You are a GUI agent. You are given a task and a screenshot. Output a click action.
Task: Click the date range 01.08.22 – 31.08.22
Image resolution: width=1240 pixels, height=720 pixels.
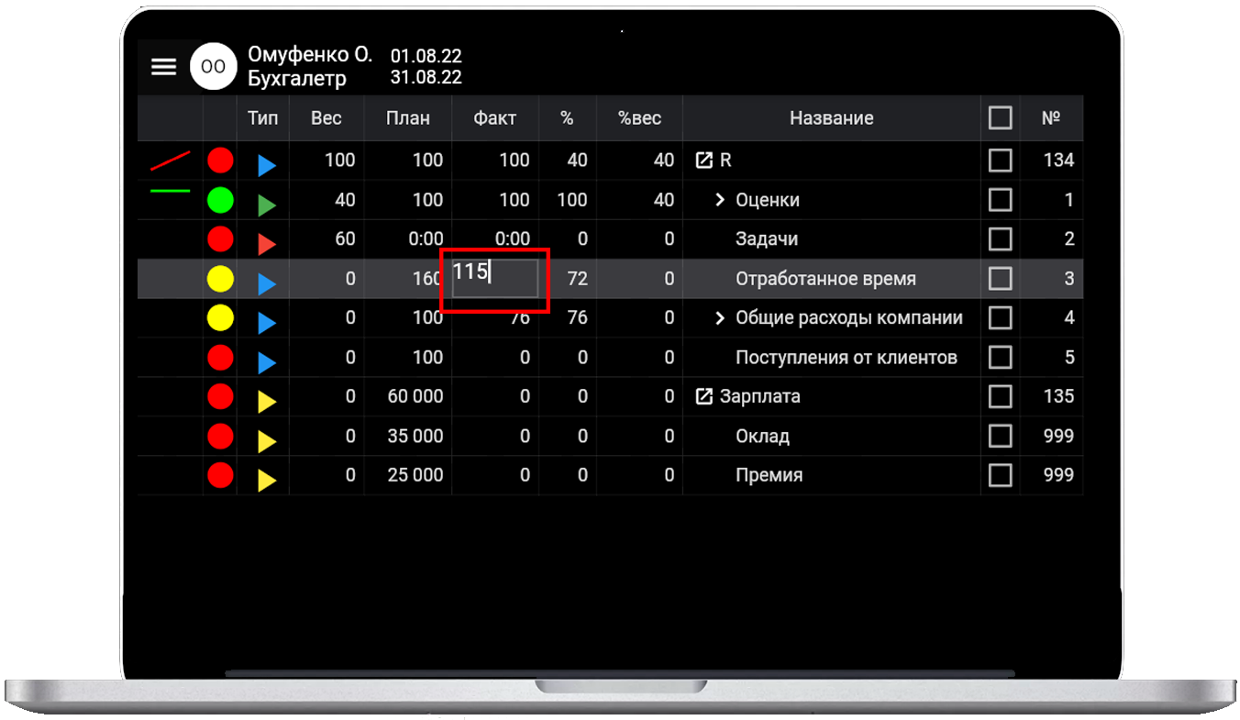point(426,67)
